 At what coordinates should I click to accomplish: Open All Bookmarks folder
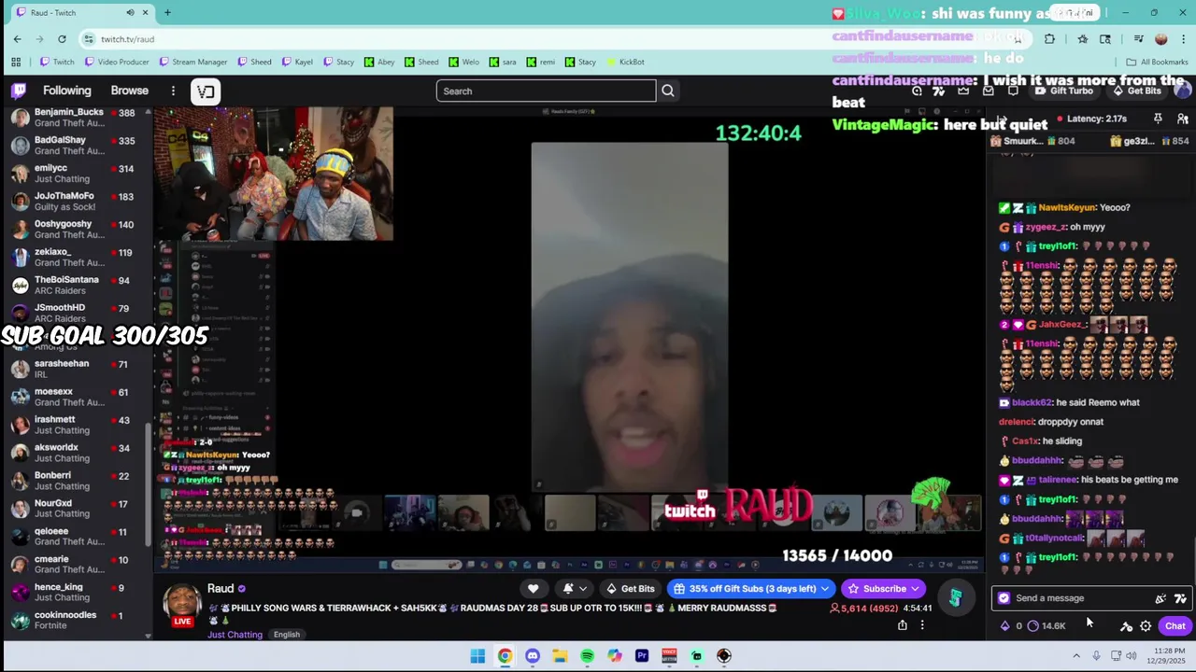coord(1157,62)
